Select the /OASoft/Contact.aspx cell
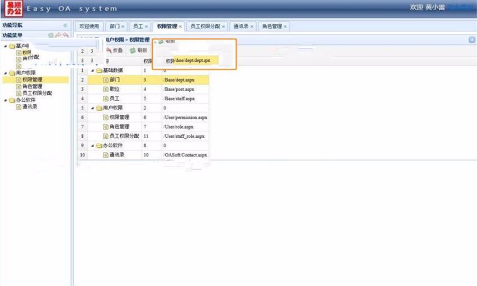 (185, 155)
